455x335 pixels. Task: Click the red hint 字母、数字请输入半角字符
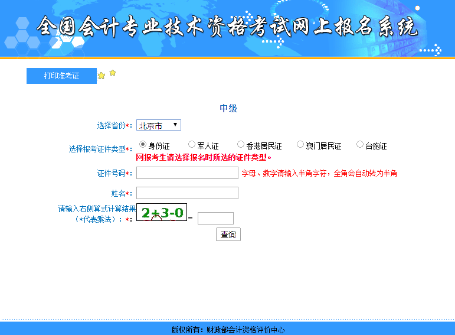tap(284, 174)
